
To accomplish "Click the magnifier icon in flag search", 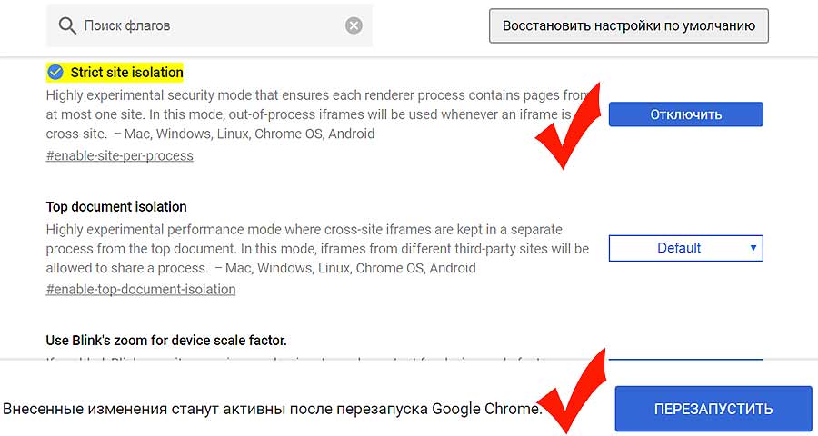I will [x=67, y=25].
